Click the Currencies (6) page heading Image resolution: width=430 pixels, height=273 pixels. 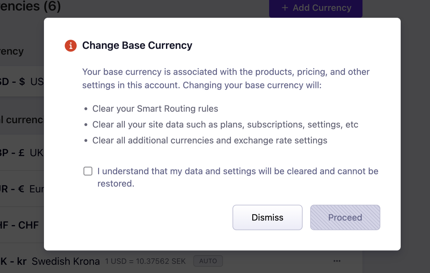(30, 6)
